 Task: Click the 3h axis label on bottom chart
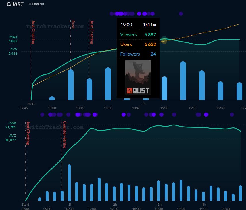(159, 205)
